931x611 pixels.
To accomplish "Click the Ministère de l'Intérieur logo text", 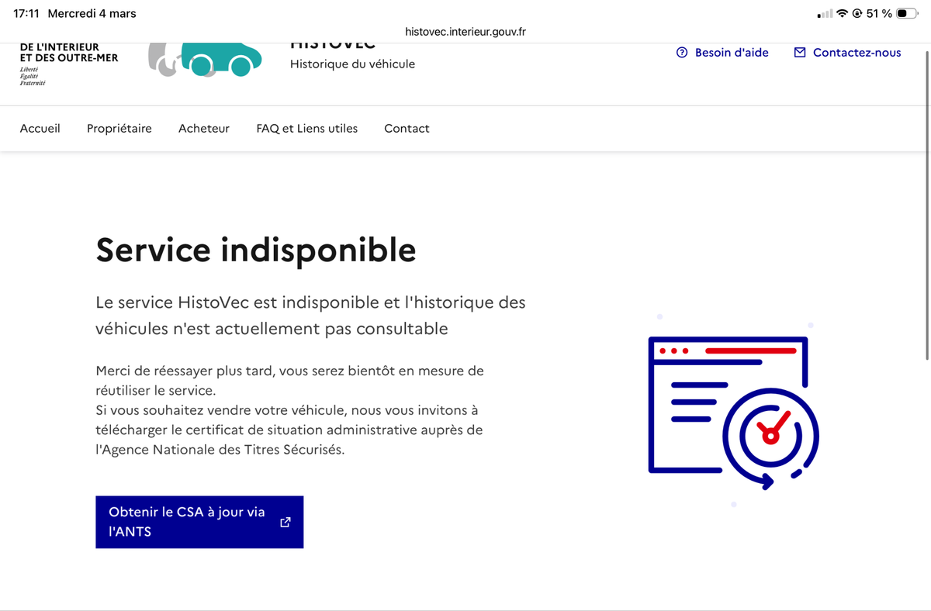I will (69, 53).
